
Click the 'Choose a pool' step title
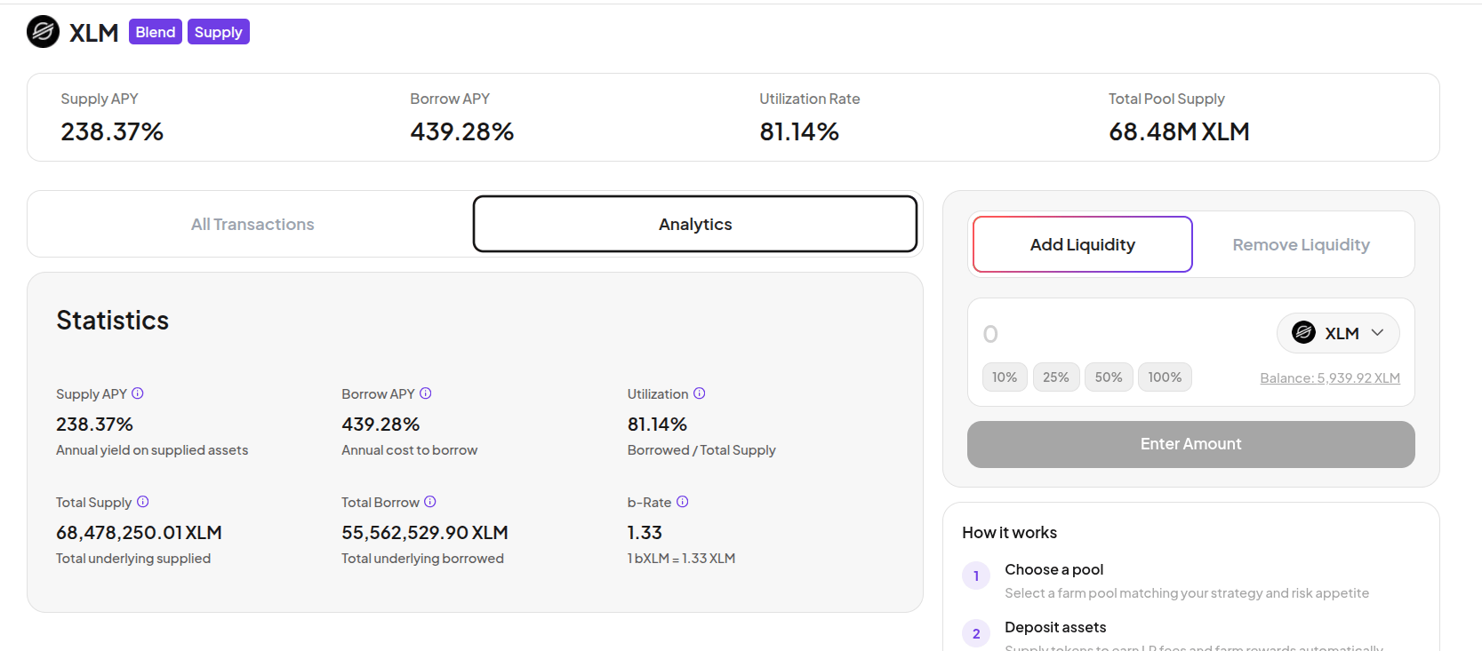click(1054, 569)
